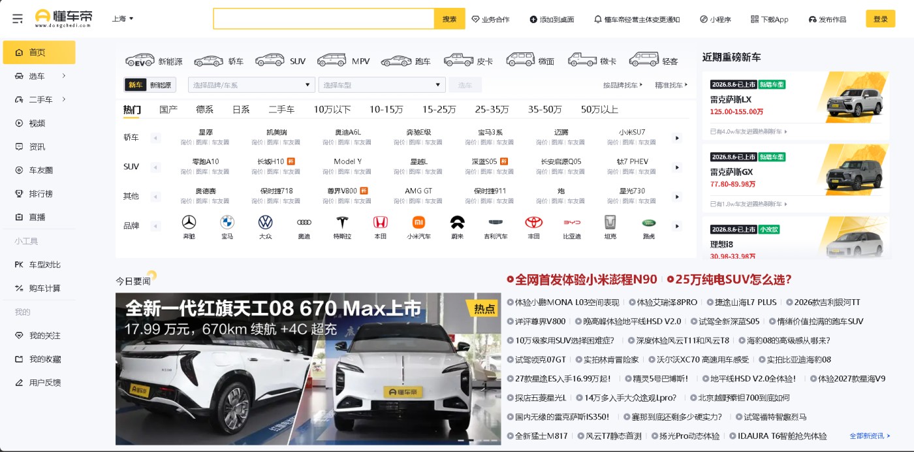Open the 业务合作 link
Viewport: 914px width, 452px height.
(x=490, y=20)
